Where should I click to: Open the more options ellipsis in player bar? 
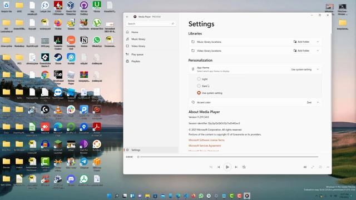328,167
